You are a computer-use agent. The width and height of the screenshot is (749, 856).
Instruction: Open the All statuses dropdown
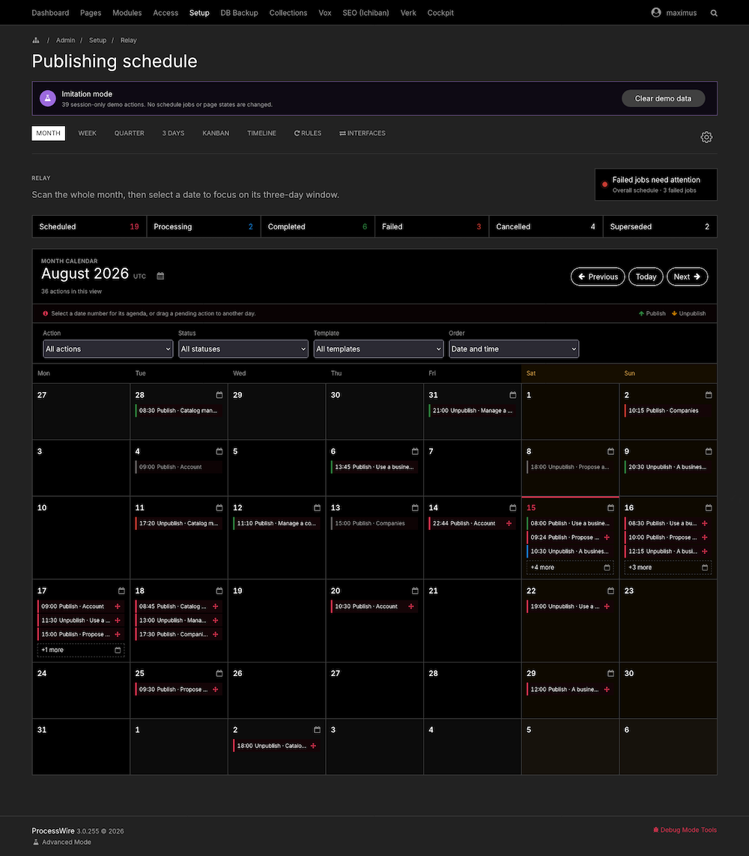point(243,349)
